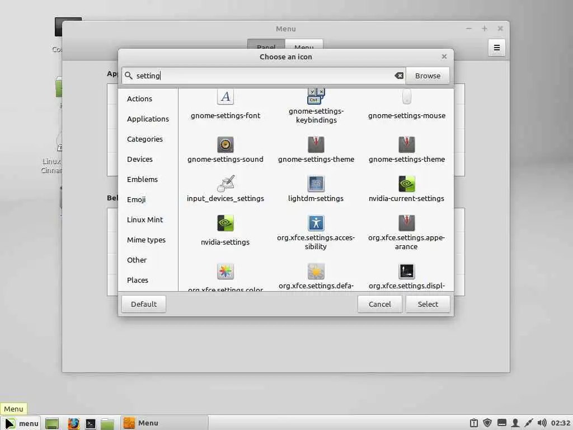Click the clock showing 02:32
Image resolution: width=573 pixels, height=430 pixels.
(x=561, y=423)
